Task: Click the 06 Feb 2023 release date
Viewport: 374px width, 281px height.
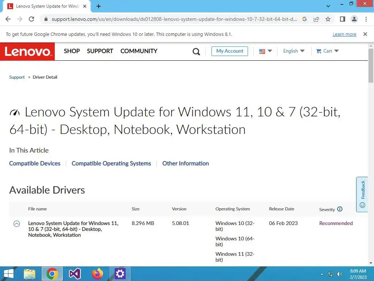Action: [x=283, y=224]
